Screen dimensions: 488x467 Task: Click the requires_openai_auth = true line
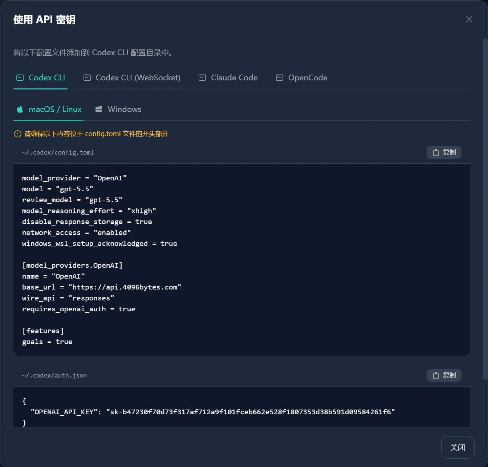[x=78, y=309]
